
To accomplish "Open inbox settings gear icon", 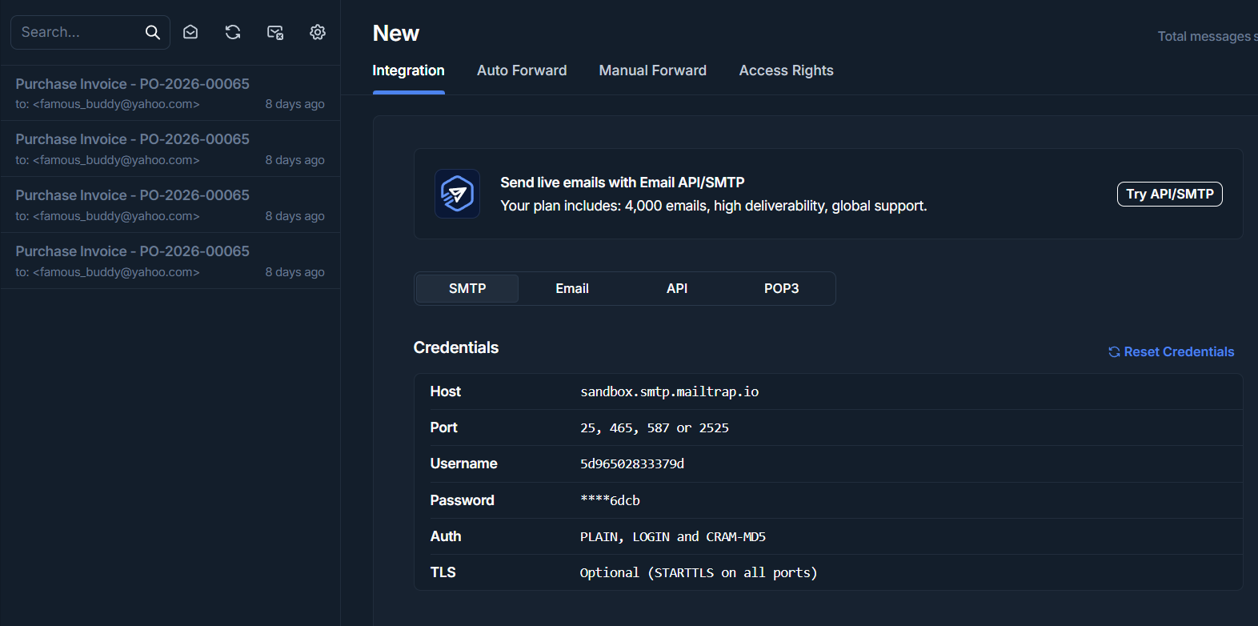I will (x=318, y=32).
